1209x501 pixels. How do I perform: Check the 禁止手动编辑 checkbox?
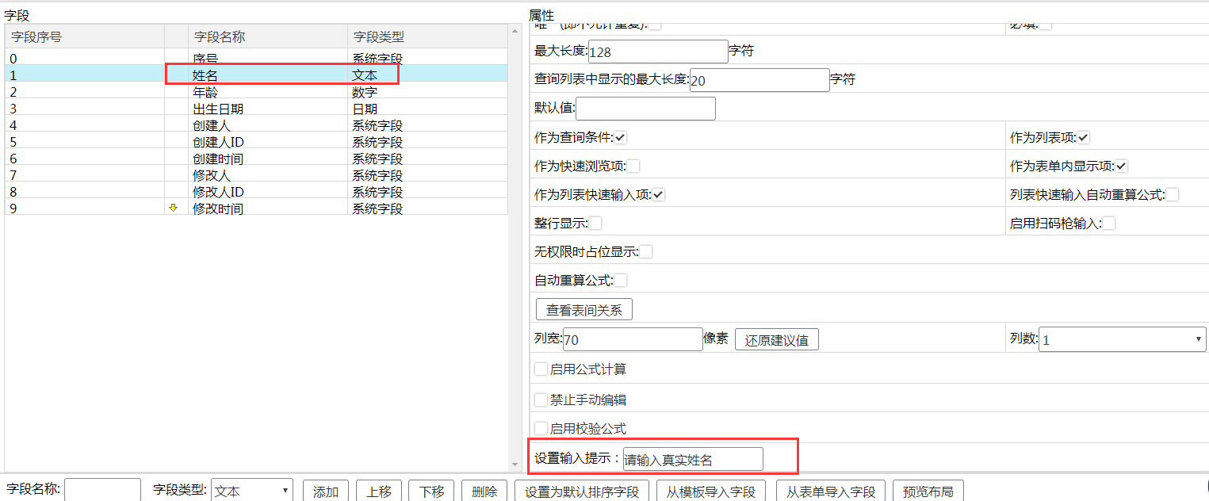pyautogui.click(x=541, y=400)
